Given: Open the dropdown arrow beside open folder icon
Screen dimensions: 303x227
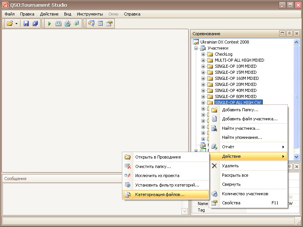Looking at the screenshot, I should click(17, 23).
